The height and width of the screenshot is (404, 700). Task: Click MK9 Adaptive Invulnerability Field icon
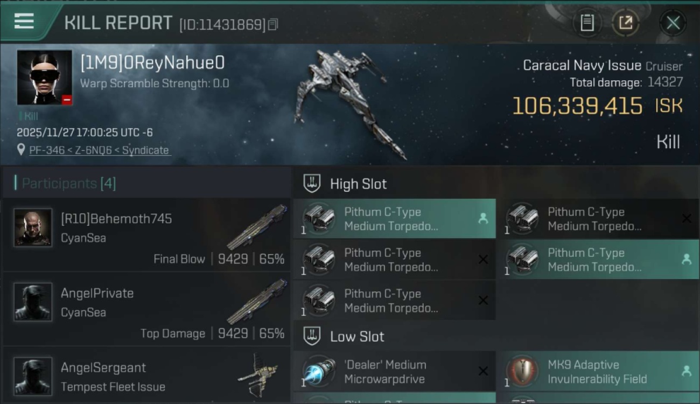tap(522, 372)
